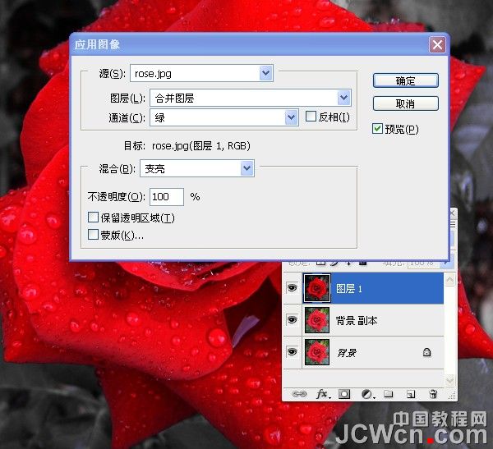Open the 通道 channel dropdown
The width and height of the screenshot is (493, 449).
[291, 117]
